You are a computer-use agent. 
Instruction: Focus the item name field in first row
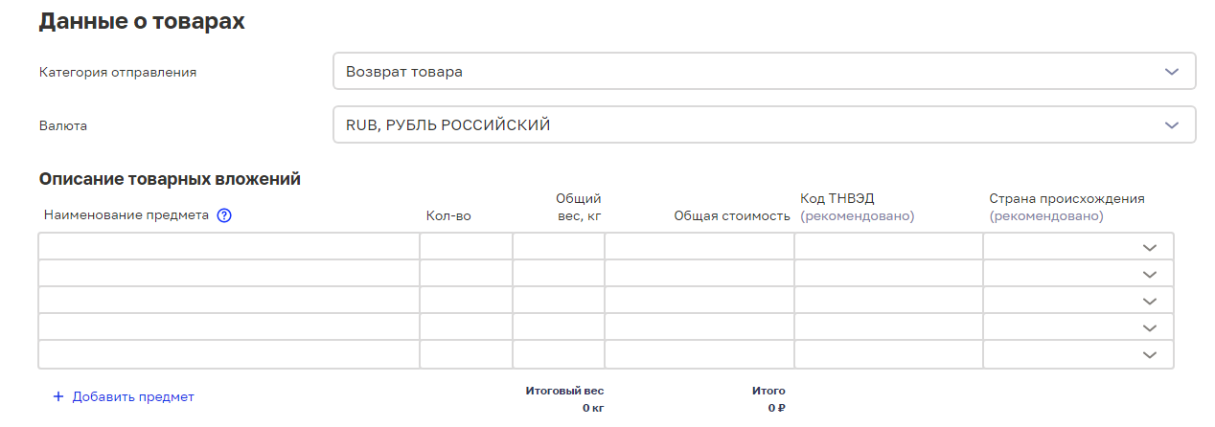tap(229, 247)
